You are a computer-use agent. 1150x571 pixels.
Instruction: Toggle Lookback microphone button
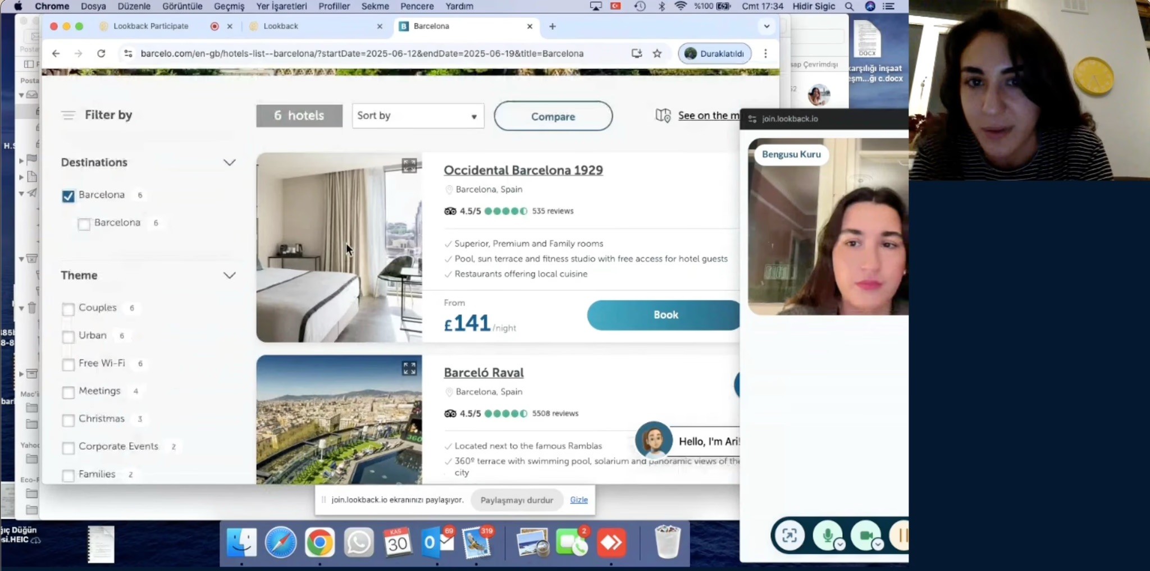(x=828, y=535)
